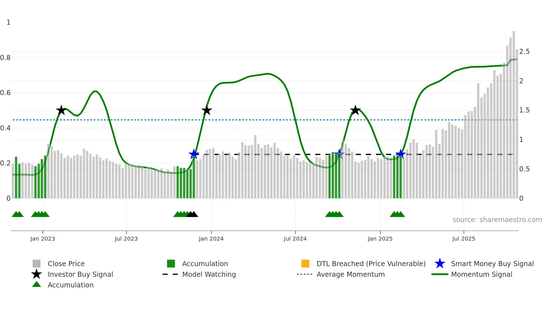
Task: Click the Jul 2023 axis label
Action: coord(126,239)
